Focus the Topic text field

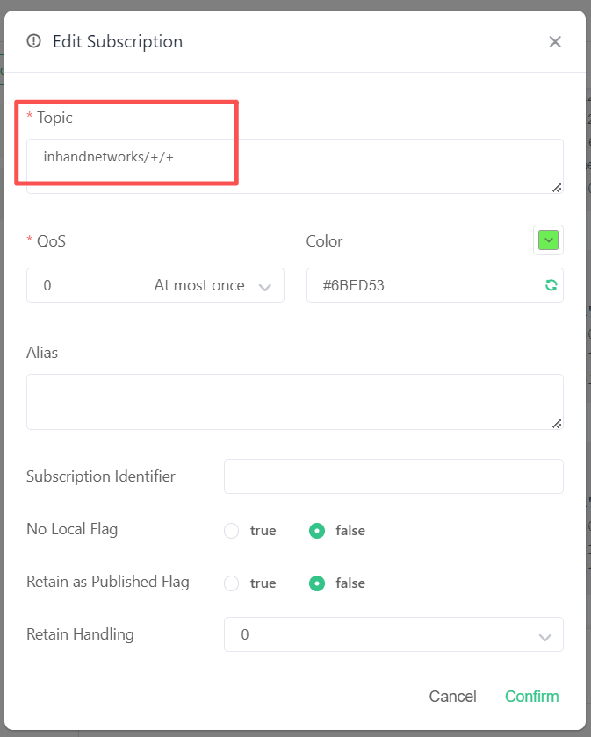point(294,165)
